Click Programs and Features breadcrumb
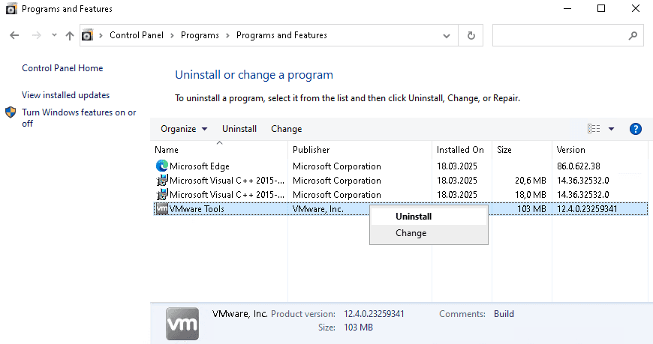The width and height of the screenshot is (653, 344). (x=281, y=35)
